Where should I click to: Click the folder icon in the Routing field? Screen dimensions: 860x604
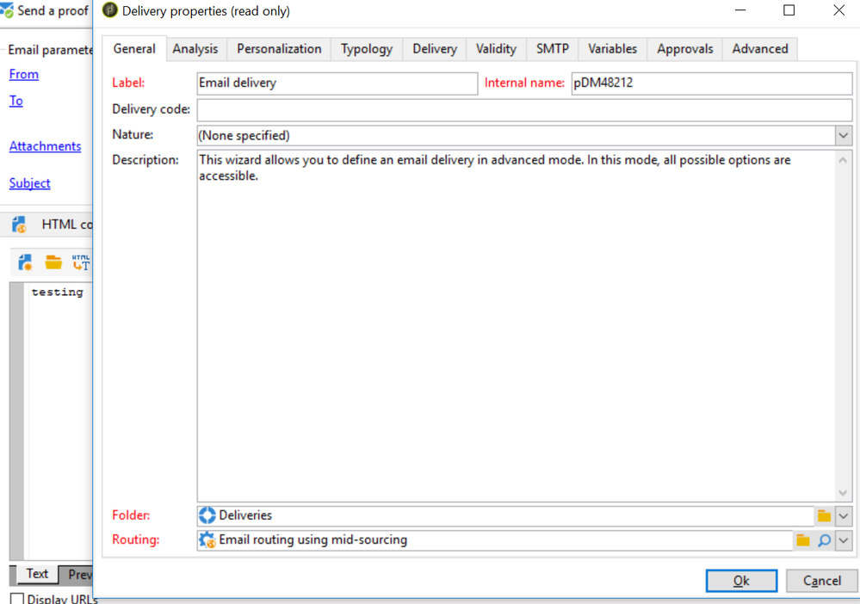tap(803, 540)
